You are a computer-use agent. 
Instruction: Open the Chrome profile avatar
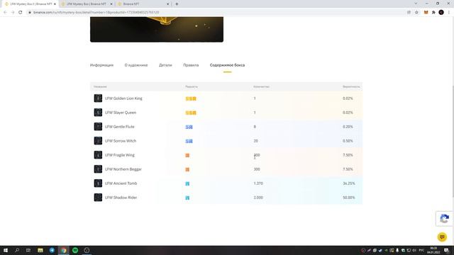coord(441,13)
